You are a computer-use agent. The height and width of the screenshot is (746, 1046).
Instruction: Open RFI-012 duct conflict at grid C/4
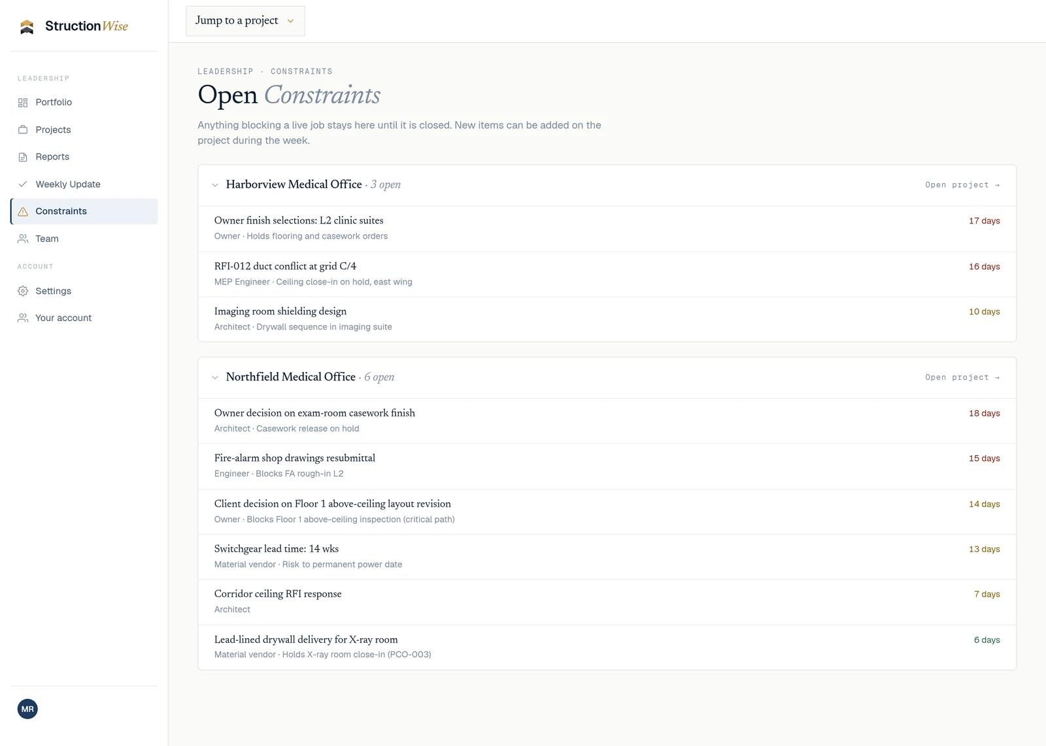click(607, 274)
